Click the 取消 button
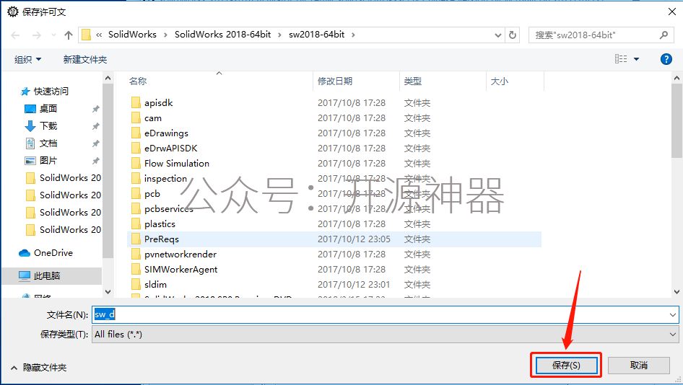Viewport: 683px width, 385px height. coord(638,366)
